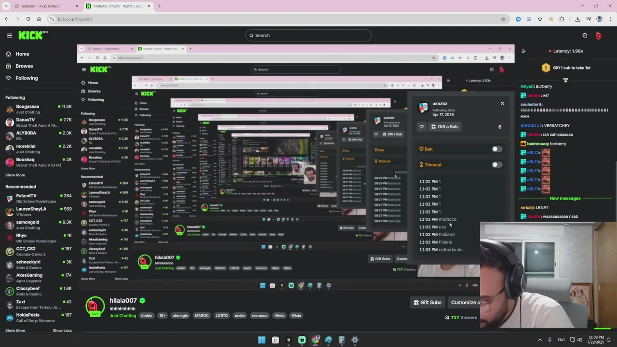Screen dimensions: 617x347
Task: Expand Recommended list with Show More
Action: [x=15, y=331]
